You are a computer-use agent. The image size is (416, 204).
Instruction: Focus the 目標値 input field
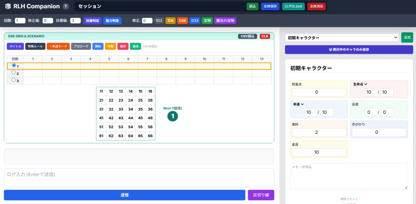coord(75,21)
